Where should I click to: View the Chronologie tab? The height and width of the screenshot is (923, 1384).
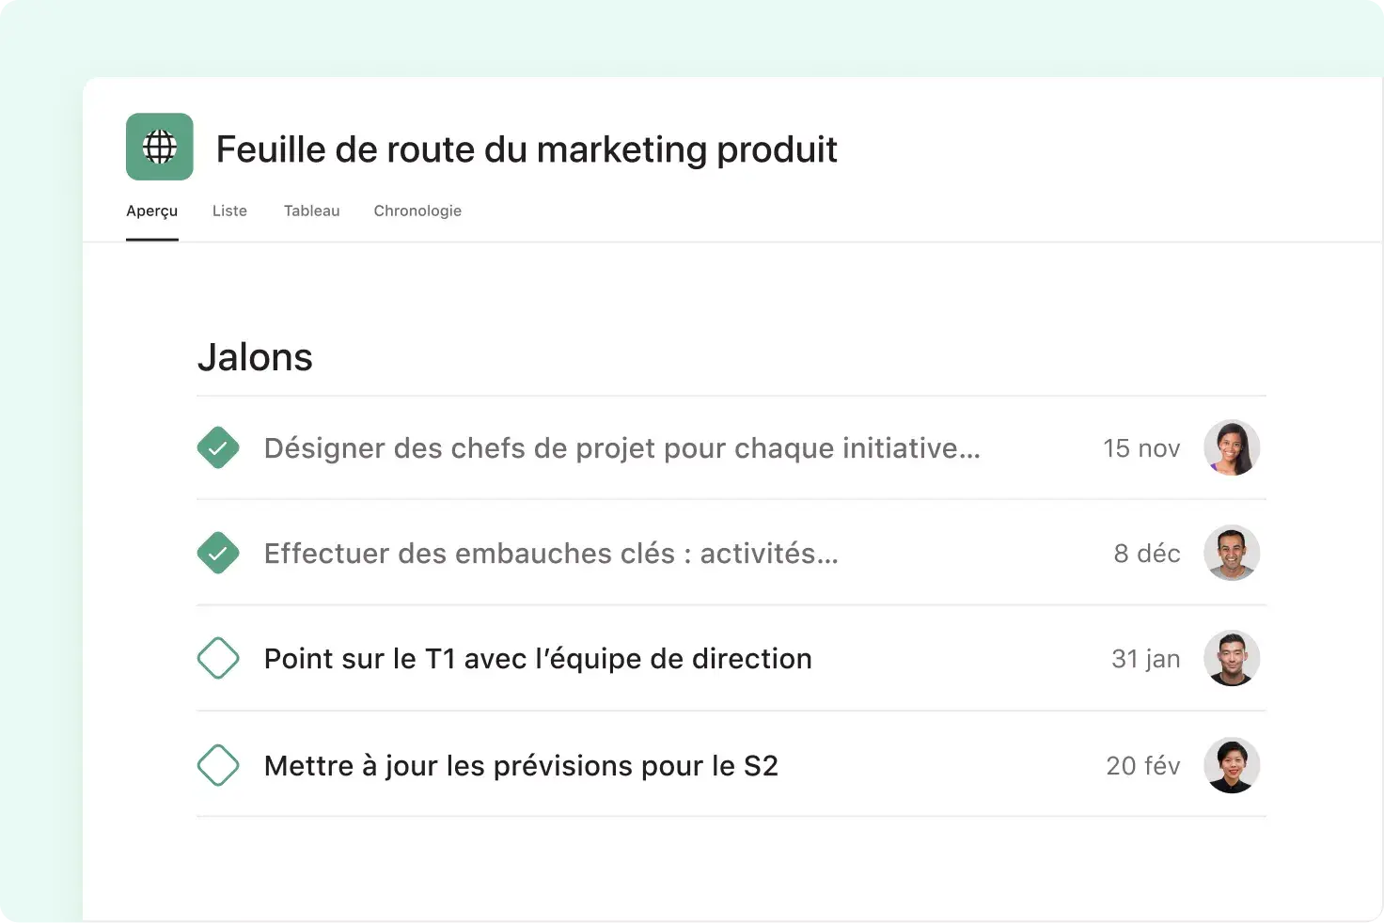[x=417, y=211]
